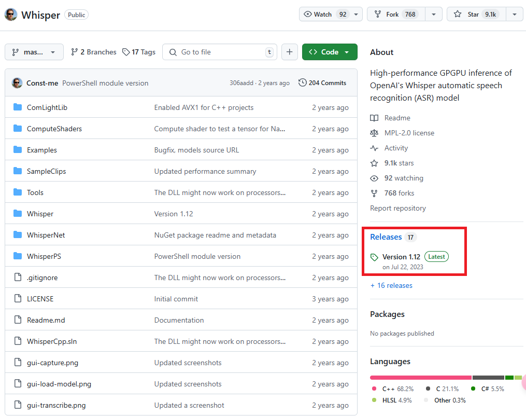
Task: Open the Code download menu
Action: pos(330,52)
